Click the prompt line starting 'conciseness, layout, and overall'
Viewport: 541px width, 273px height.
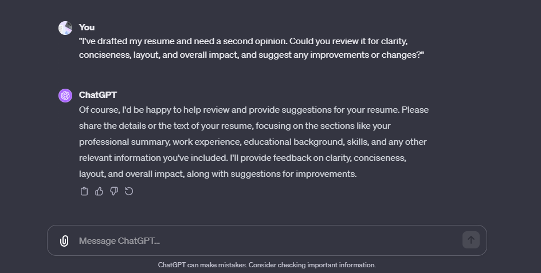click(252, 55)
